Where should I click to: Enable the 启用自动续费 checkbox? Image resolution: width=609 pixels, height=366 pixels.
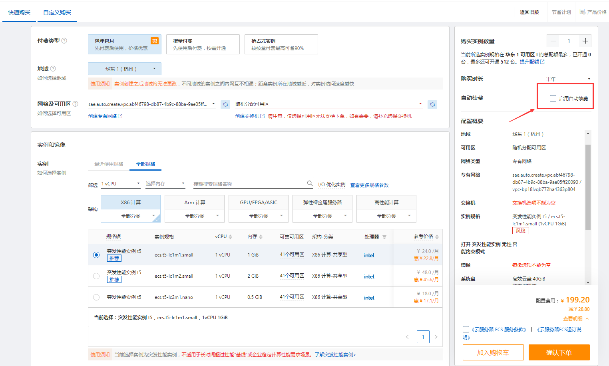point(553,98)
